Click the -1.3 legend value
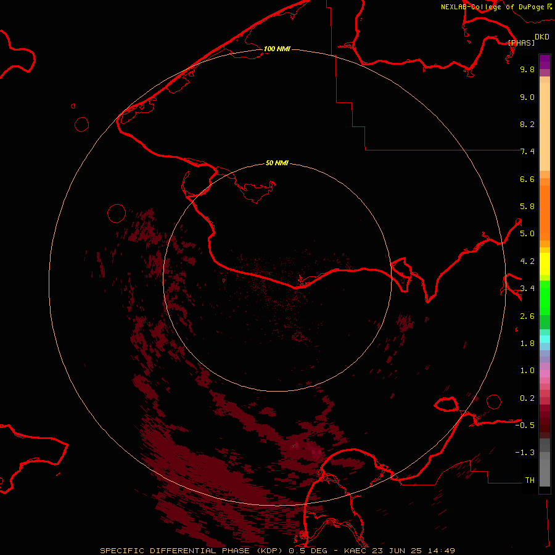 point(525,453)
